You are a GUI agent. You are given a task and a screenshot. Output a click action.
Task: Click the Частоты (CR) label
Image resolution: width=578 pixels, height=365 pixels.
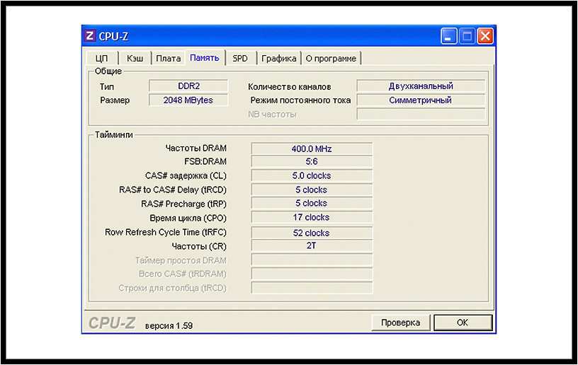click(199, 246)
